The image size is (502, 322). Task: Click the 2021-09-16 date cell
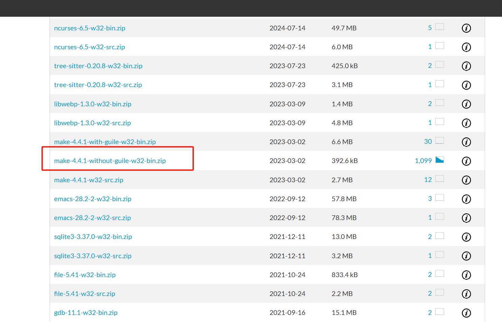[287, 313]
